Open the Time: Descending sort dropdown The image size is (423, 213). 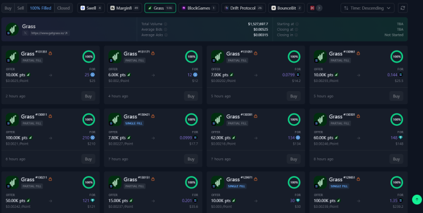point(367,8)
